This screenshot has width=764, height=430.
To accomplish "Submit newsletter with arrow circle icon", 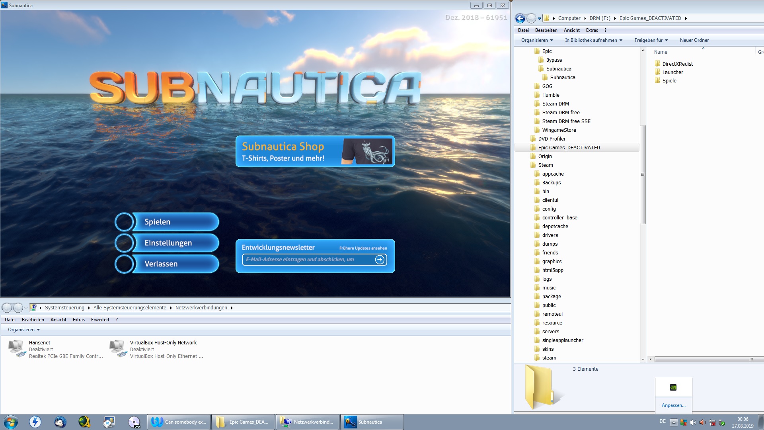I will tap(380, 260).
